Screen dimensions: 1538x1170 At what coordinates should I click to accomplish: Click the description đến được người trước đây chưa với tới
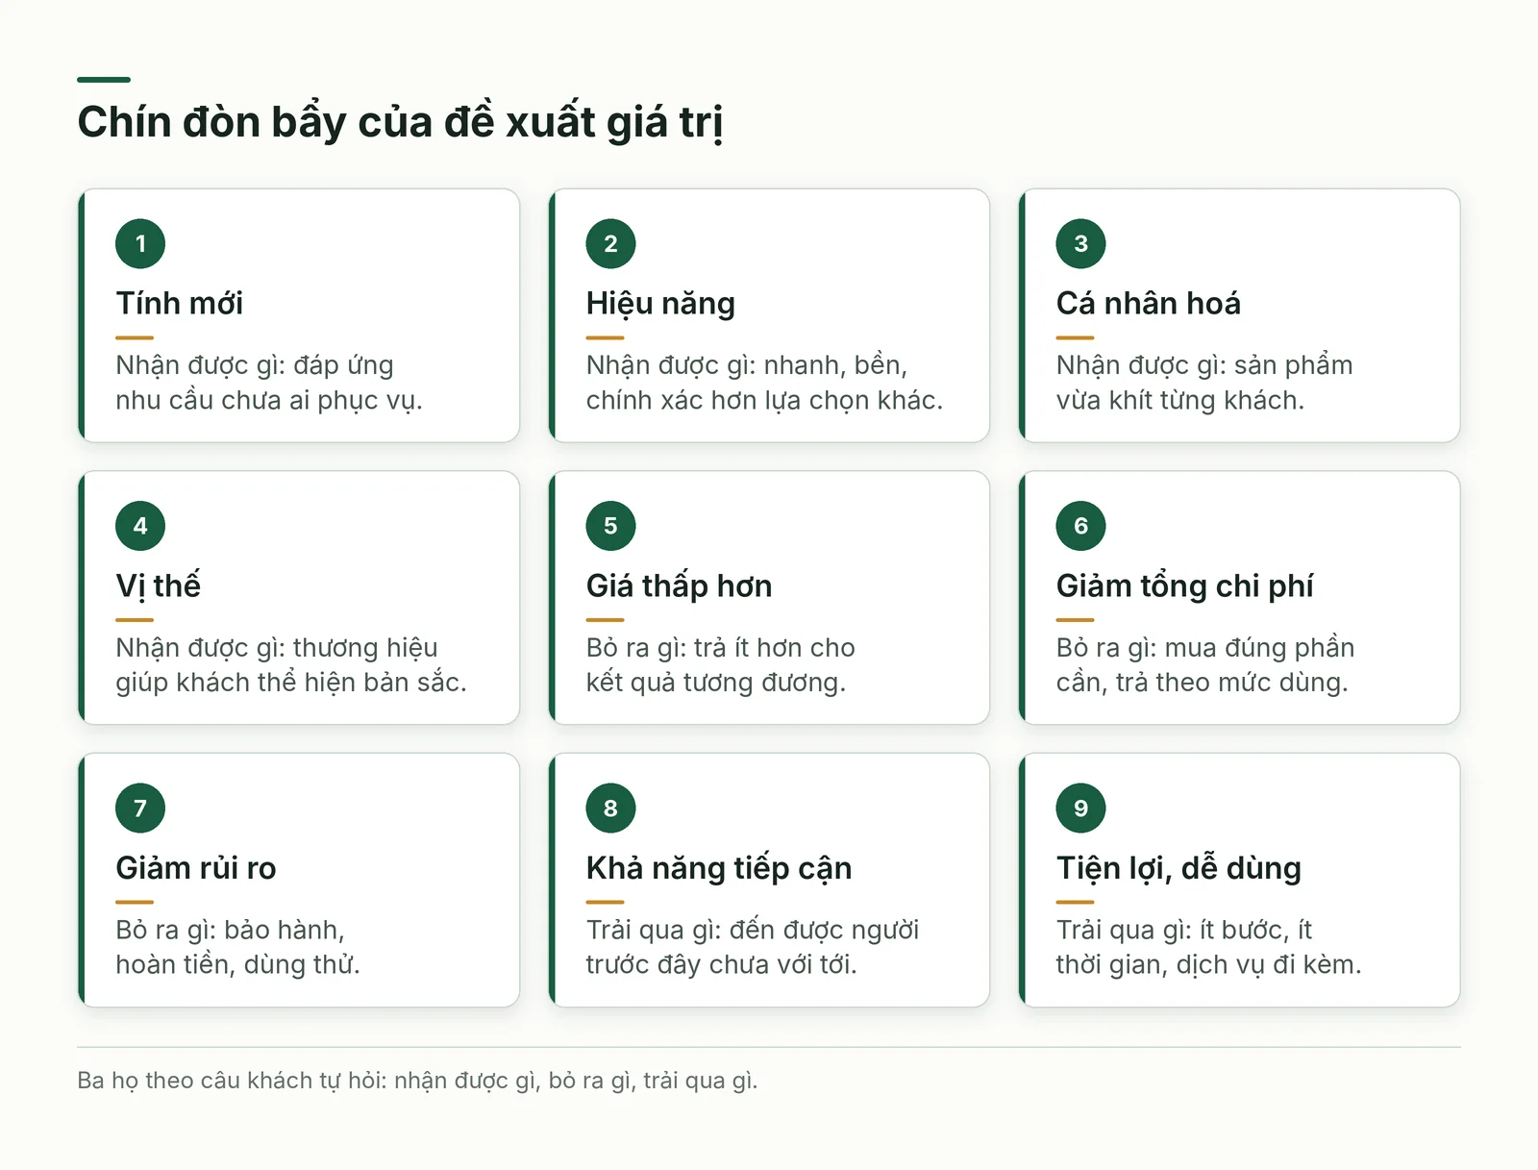[x=753, y=947]
